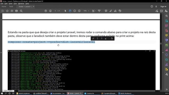Open the Sign menu
Screen dimensions: 169x95
tap(15, 3)
